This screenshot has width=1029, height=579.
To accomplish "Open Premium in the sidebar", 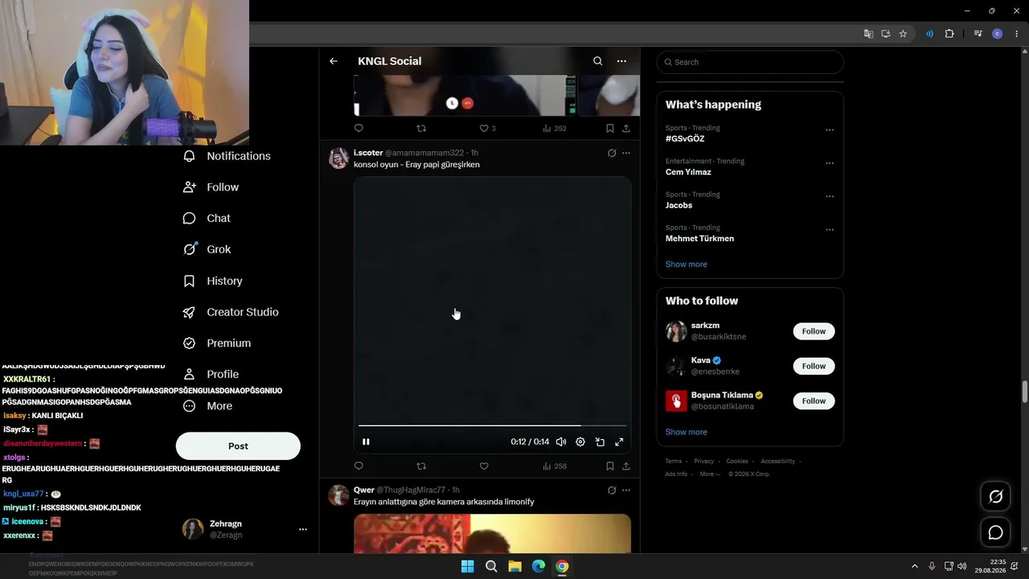I will (216, 343).
